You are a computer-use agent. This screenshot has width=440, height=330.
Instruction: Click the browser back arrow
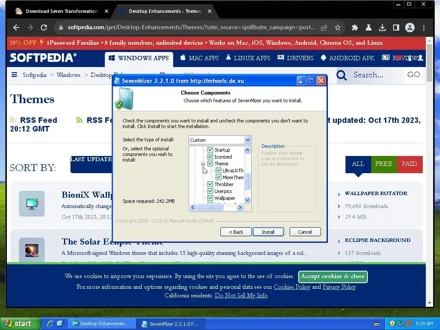tap(16, 27)
